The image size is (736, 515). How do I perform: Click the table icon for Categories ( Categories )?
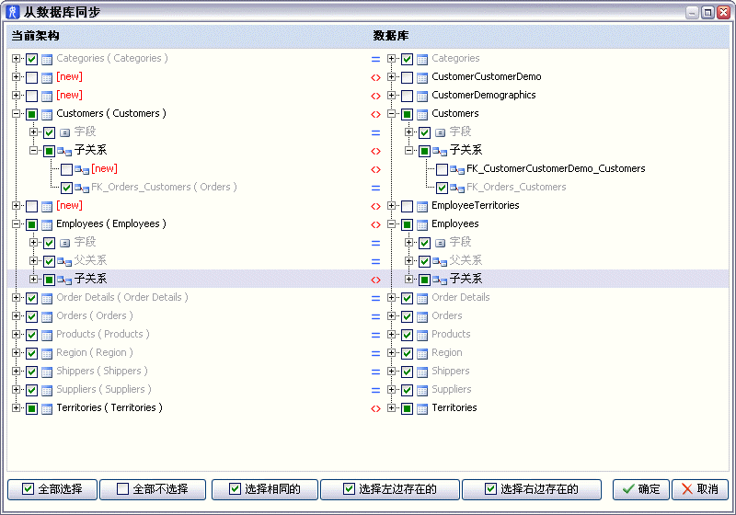47,59
